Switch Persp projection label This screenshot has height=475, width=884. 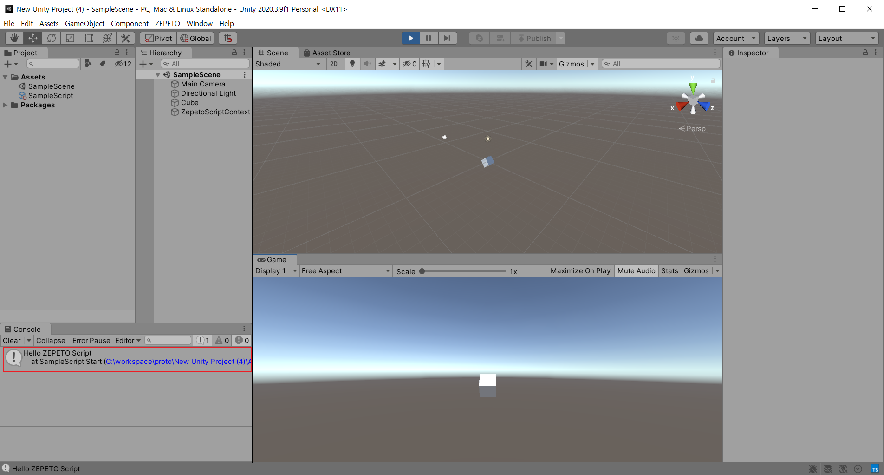692,129
